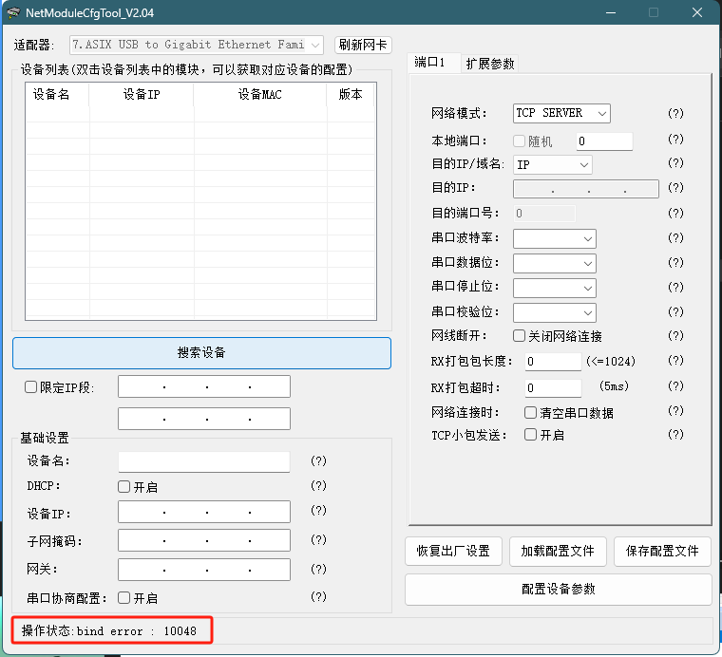Click 设备MAC column header

point(260,94)
